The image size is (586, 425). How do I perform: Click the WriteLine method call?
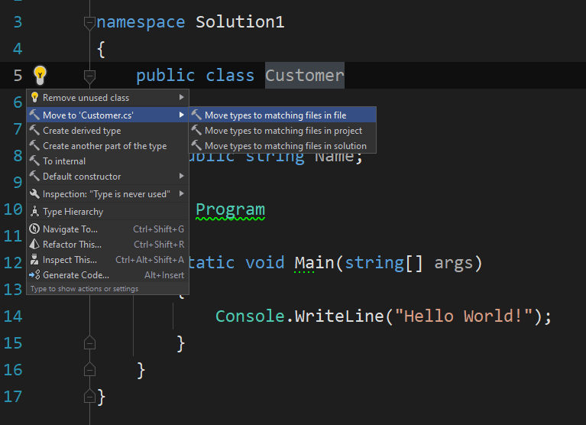(x=339, y=316)
